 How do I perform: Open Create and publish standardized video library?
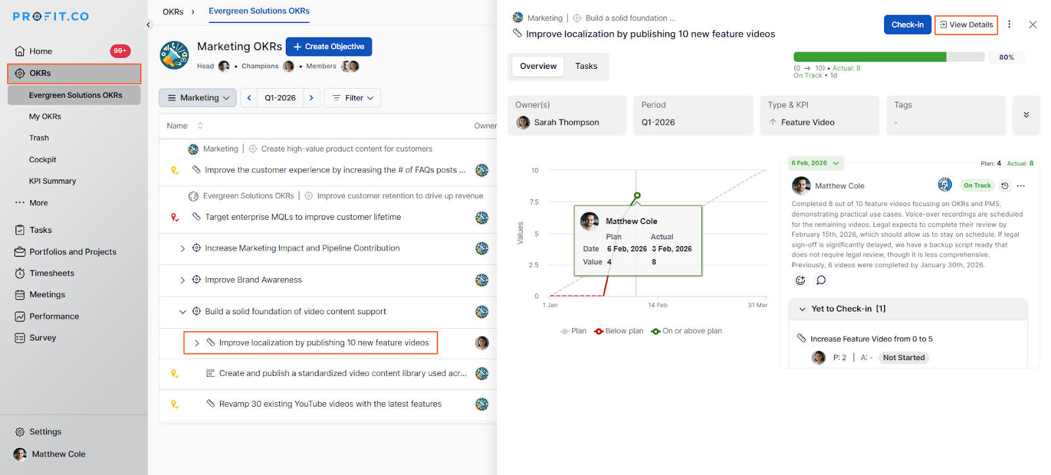tap(343, 373)
